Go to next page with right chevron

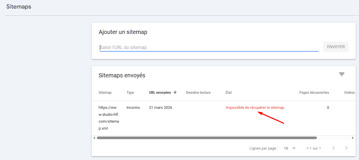tap(346, 148)
